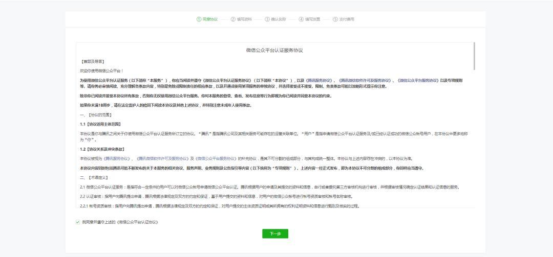The width and height of the screenshot is (553, 257).
Task: Open 《腾讯微信软件许可及服务协议》 link in intro paragraph
Action: [x=365, y=81]
